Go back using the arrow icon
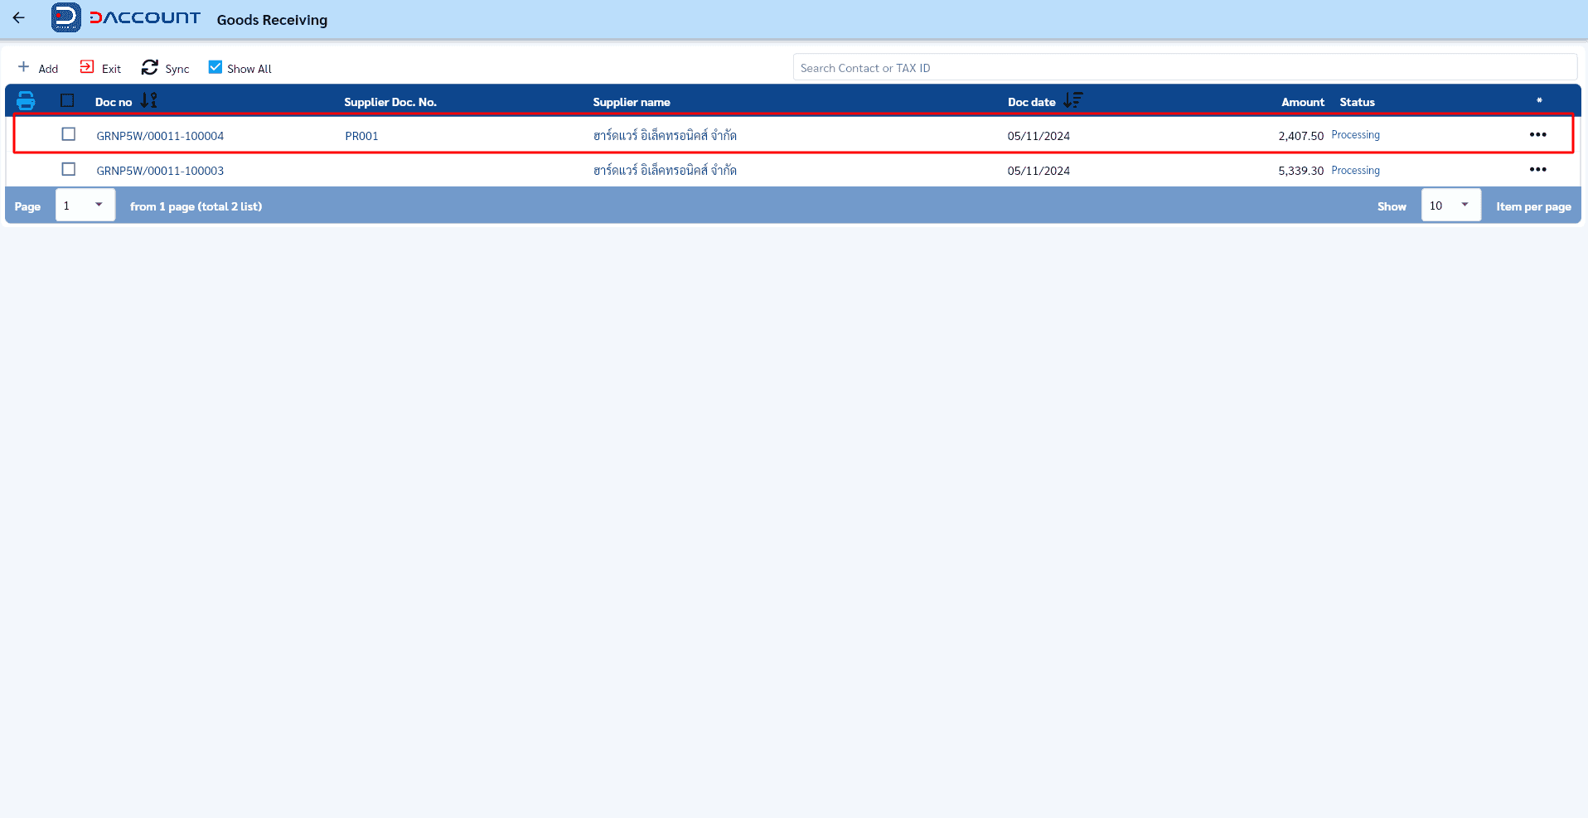Screen dimensions: 1588x818 19,17
